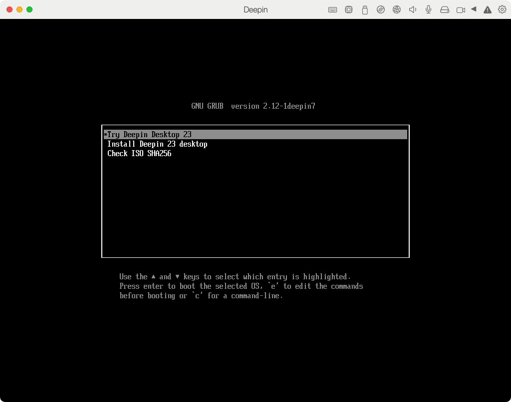Select the "Try Deepin Desktop 23" boot entry

255,135
